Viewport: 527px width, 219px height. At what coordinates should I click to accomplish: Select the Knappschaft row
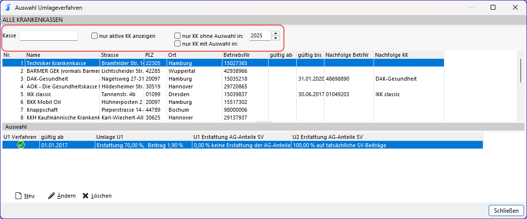point(223,110)
